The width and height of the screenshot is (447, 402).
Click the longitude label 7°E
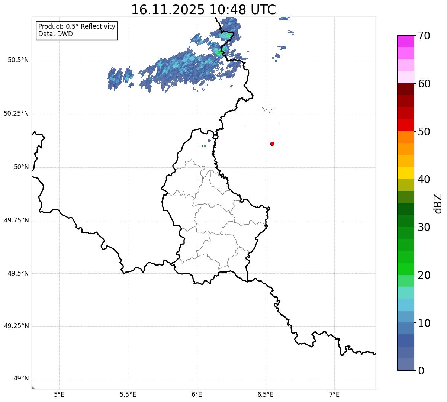pos(334,395)
